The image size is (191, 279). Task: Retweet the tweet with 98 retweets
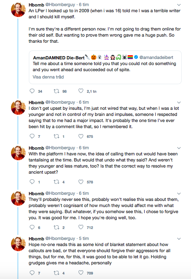(56, 91)
